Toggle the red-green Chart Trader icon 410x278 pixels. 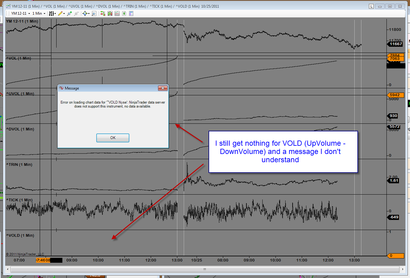click(x=103, y=13)
